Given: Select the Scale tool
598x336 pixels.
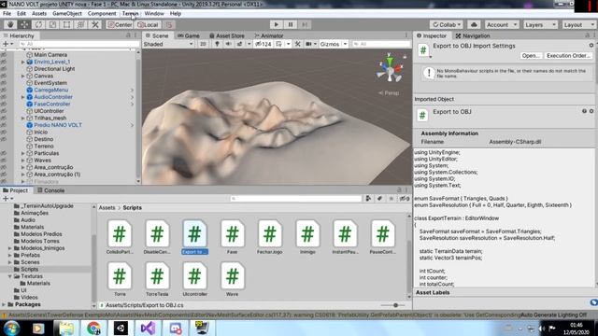Looking at the screenshot, I should pos(52,25).
